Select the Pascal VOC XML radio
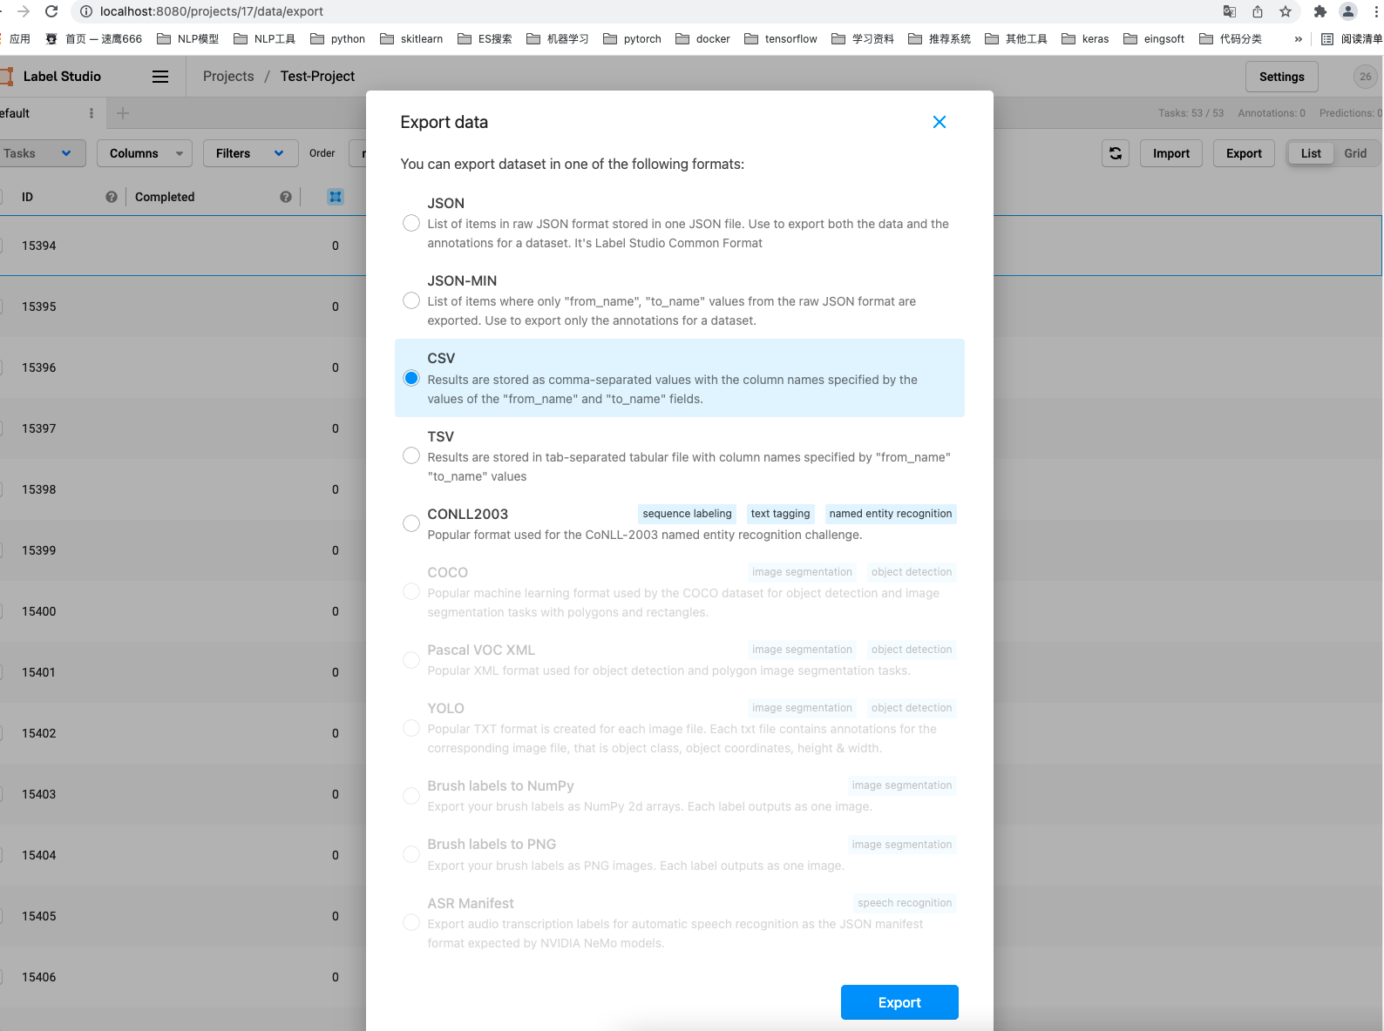1384x1031 pixels. pyautogui.click(x=411, y=660)
